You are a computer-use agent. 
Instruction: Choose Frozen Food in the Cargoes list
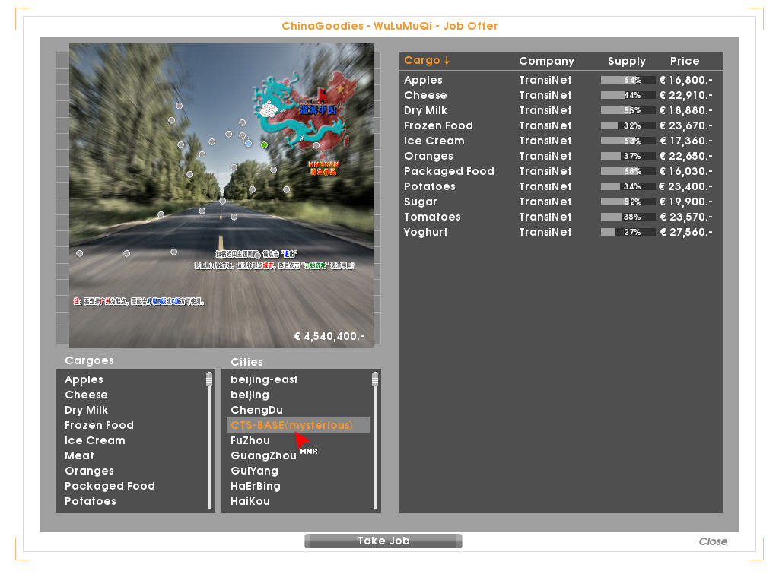click(99, 425)
